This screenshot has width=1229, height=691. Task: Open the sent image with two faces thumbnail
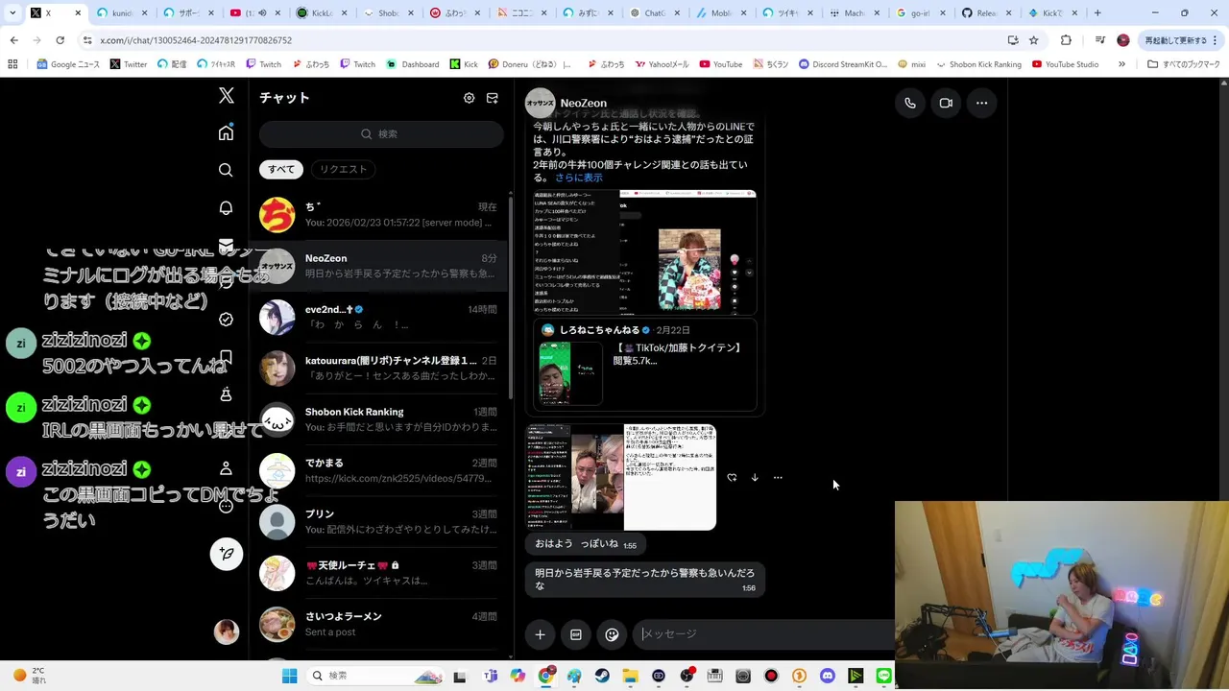(x=621, y=477)
